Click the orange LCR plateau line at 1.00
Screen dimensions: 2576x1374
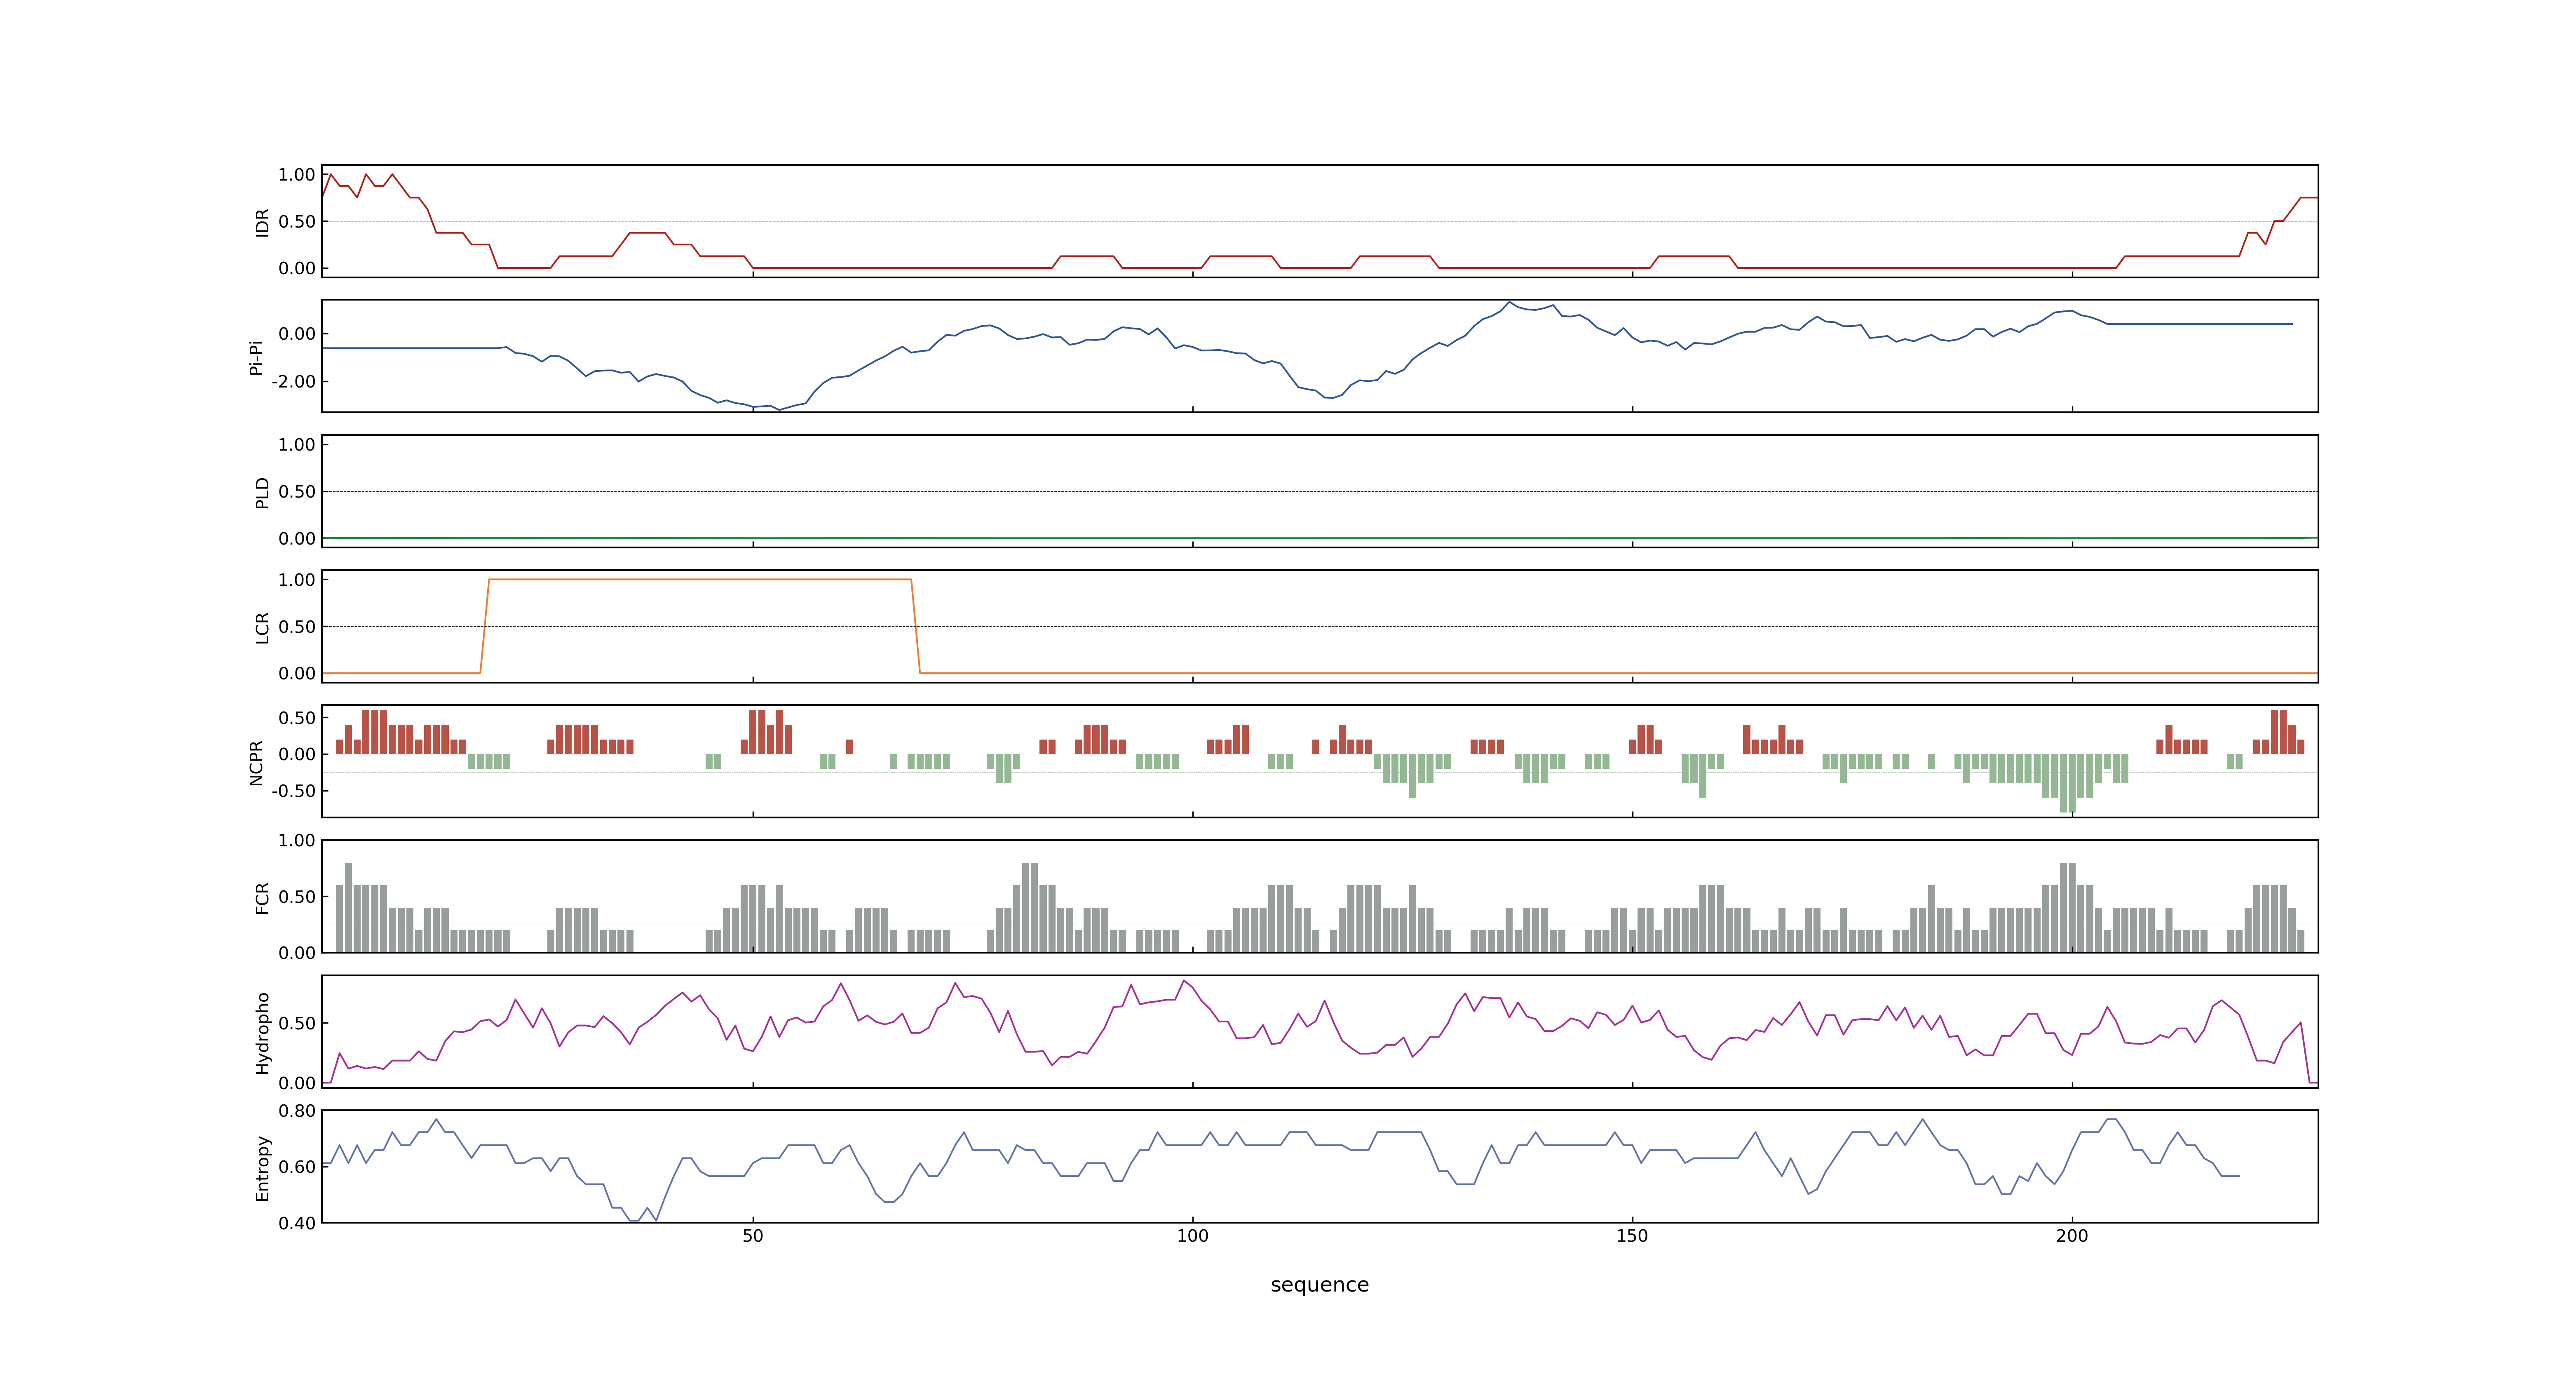[x=700, y=580]
